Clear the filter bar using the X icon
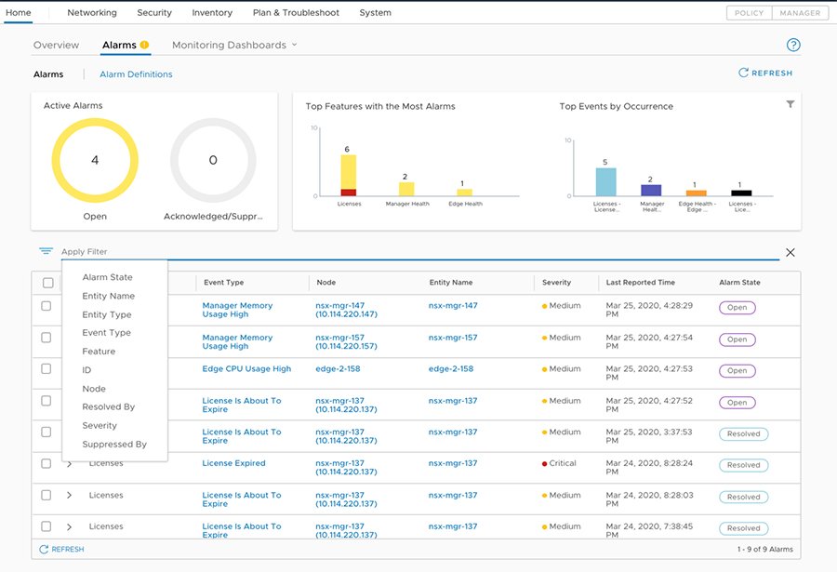This screenshot has height=572, width=837. (790, 251)
